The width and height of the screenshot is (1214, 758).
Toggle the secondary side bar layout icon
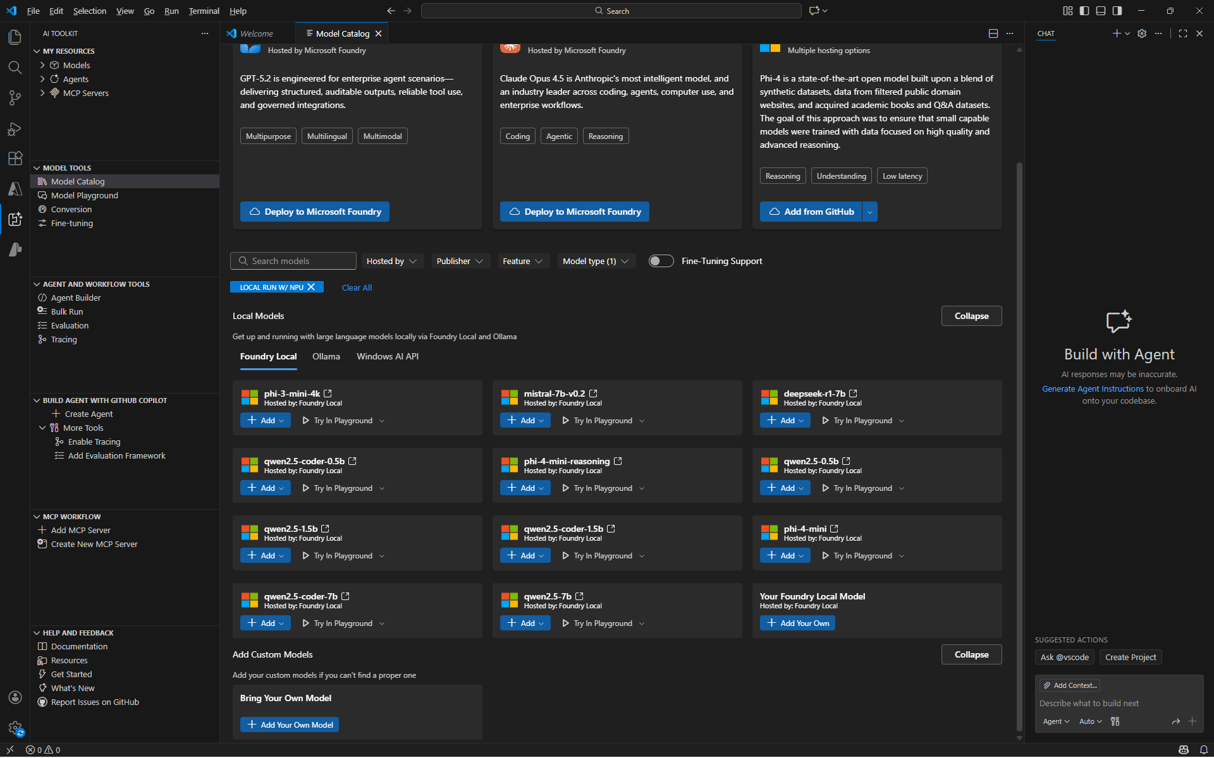coord(1117,11)
